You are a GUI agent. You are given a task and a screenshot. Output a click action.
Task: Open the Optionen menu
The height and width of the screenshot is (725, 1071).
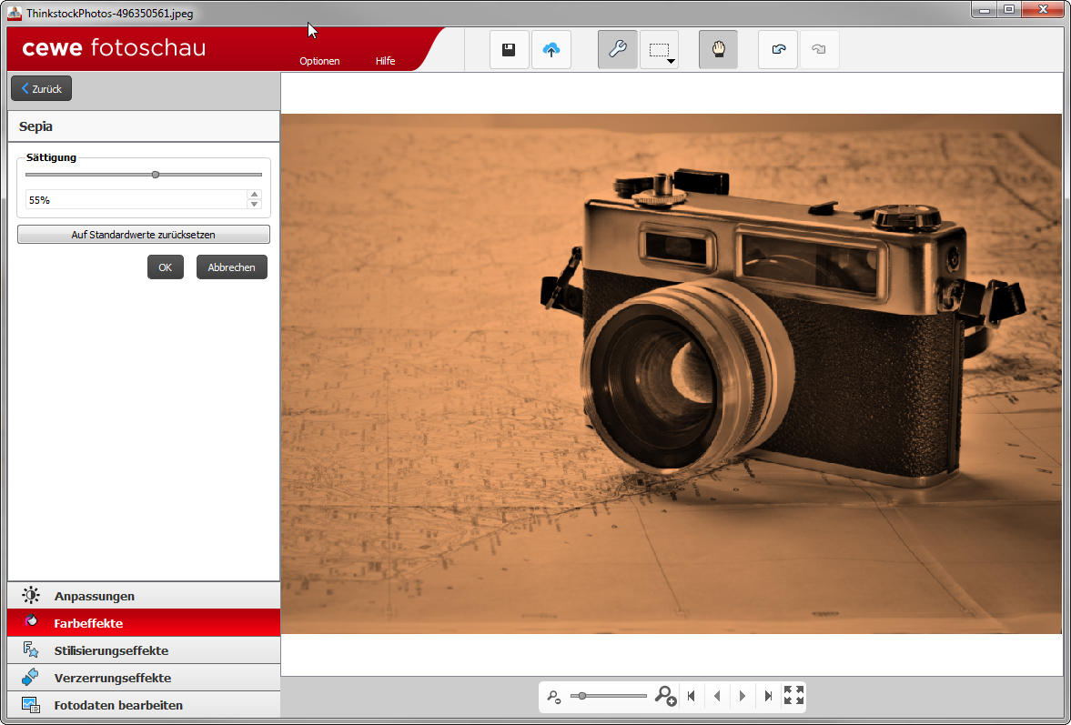click(319, 61)
